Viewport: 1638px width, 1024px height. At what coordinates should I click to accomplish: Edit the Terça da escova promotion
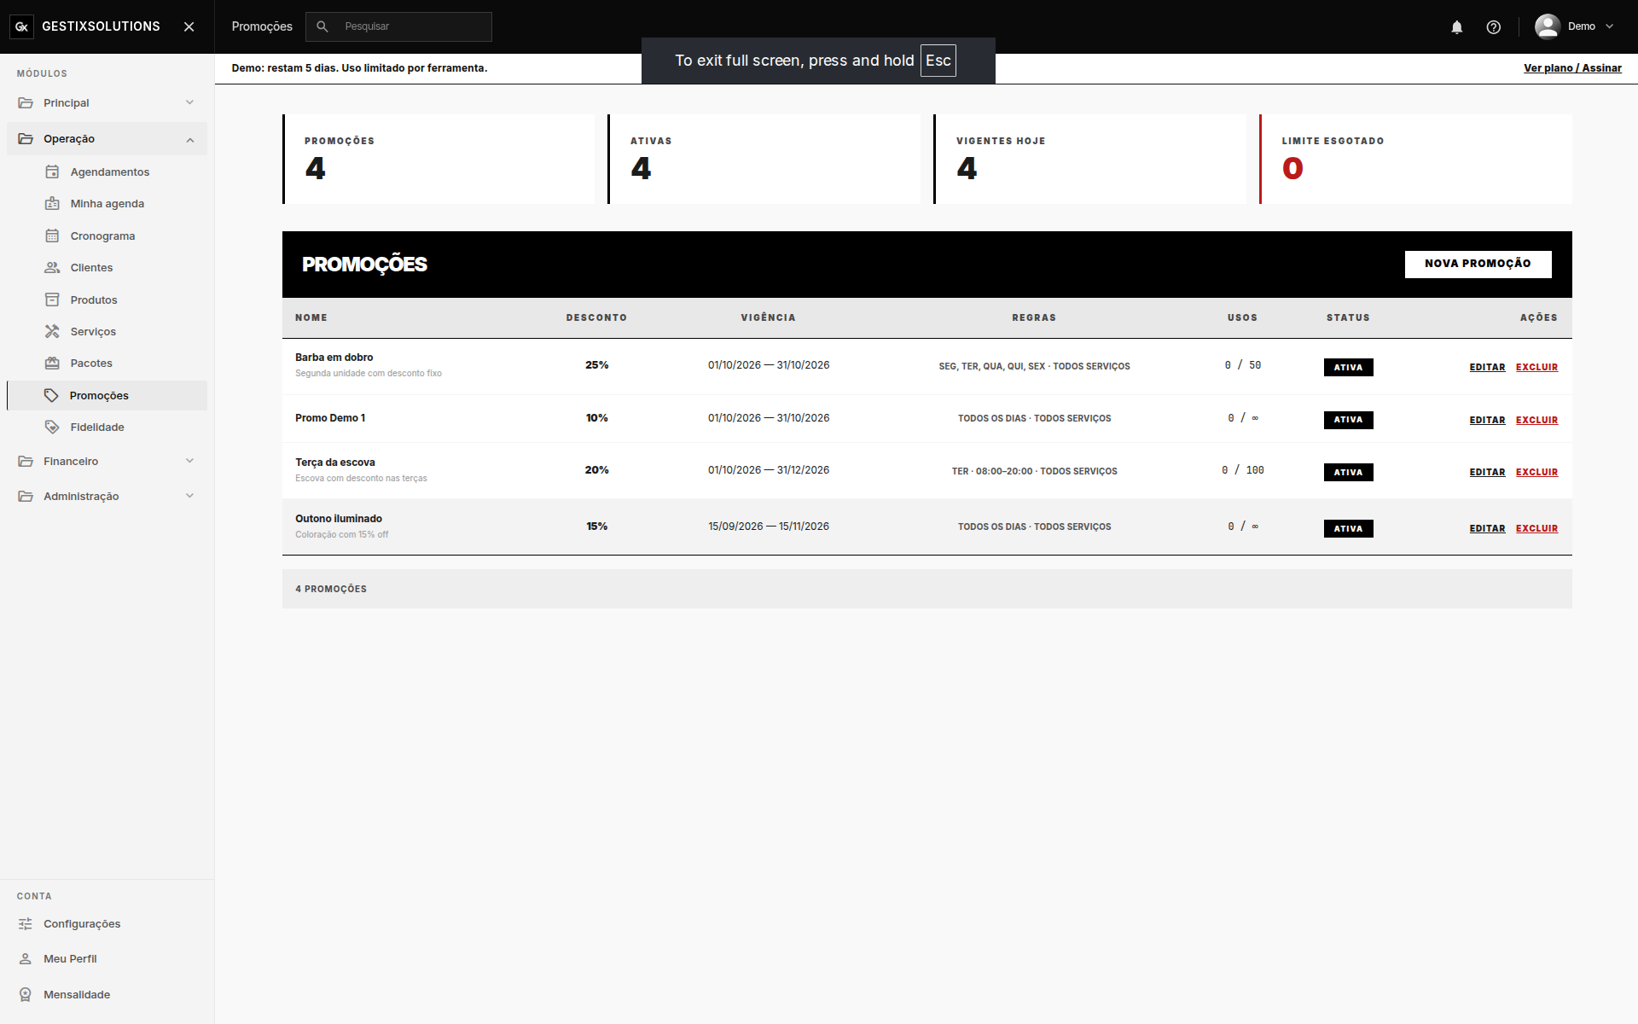(1487, 472)
